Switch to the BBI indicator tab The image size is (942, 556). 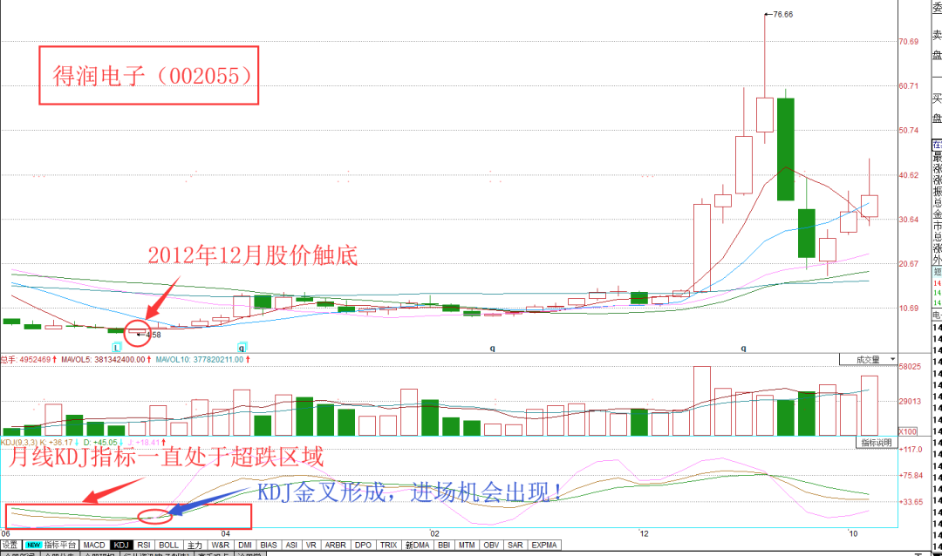444,546
